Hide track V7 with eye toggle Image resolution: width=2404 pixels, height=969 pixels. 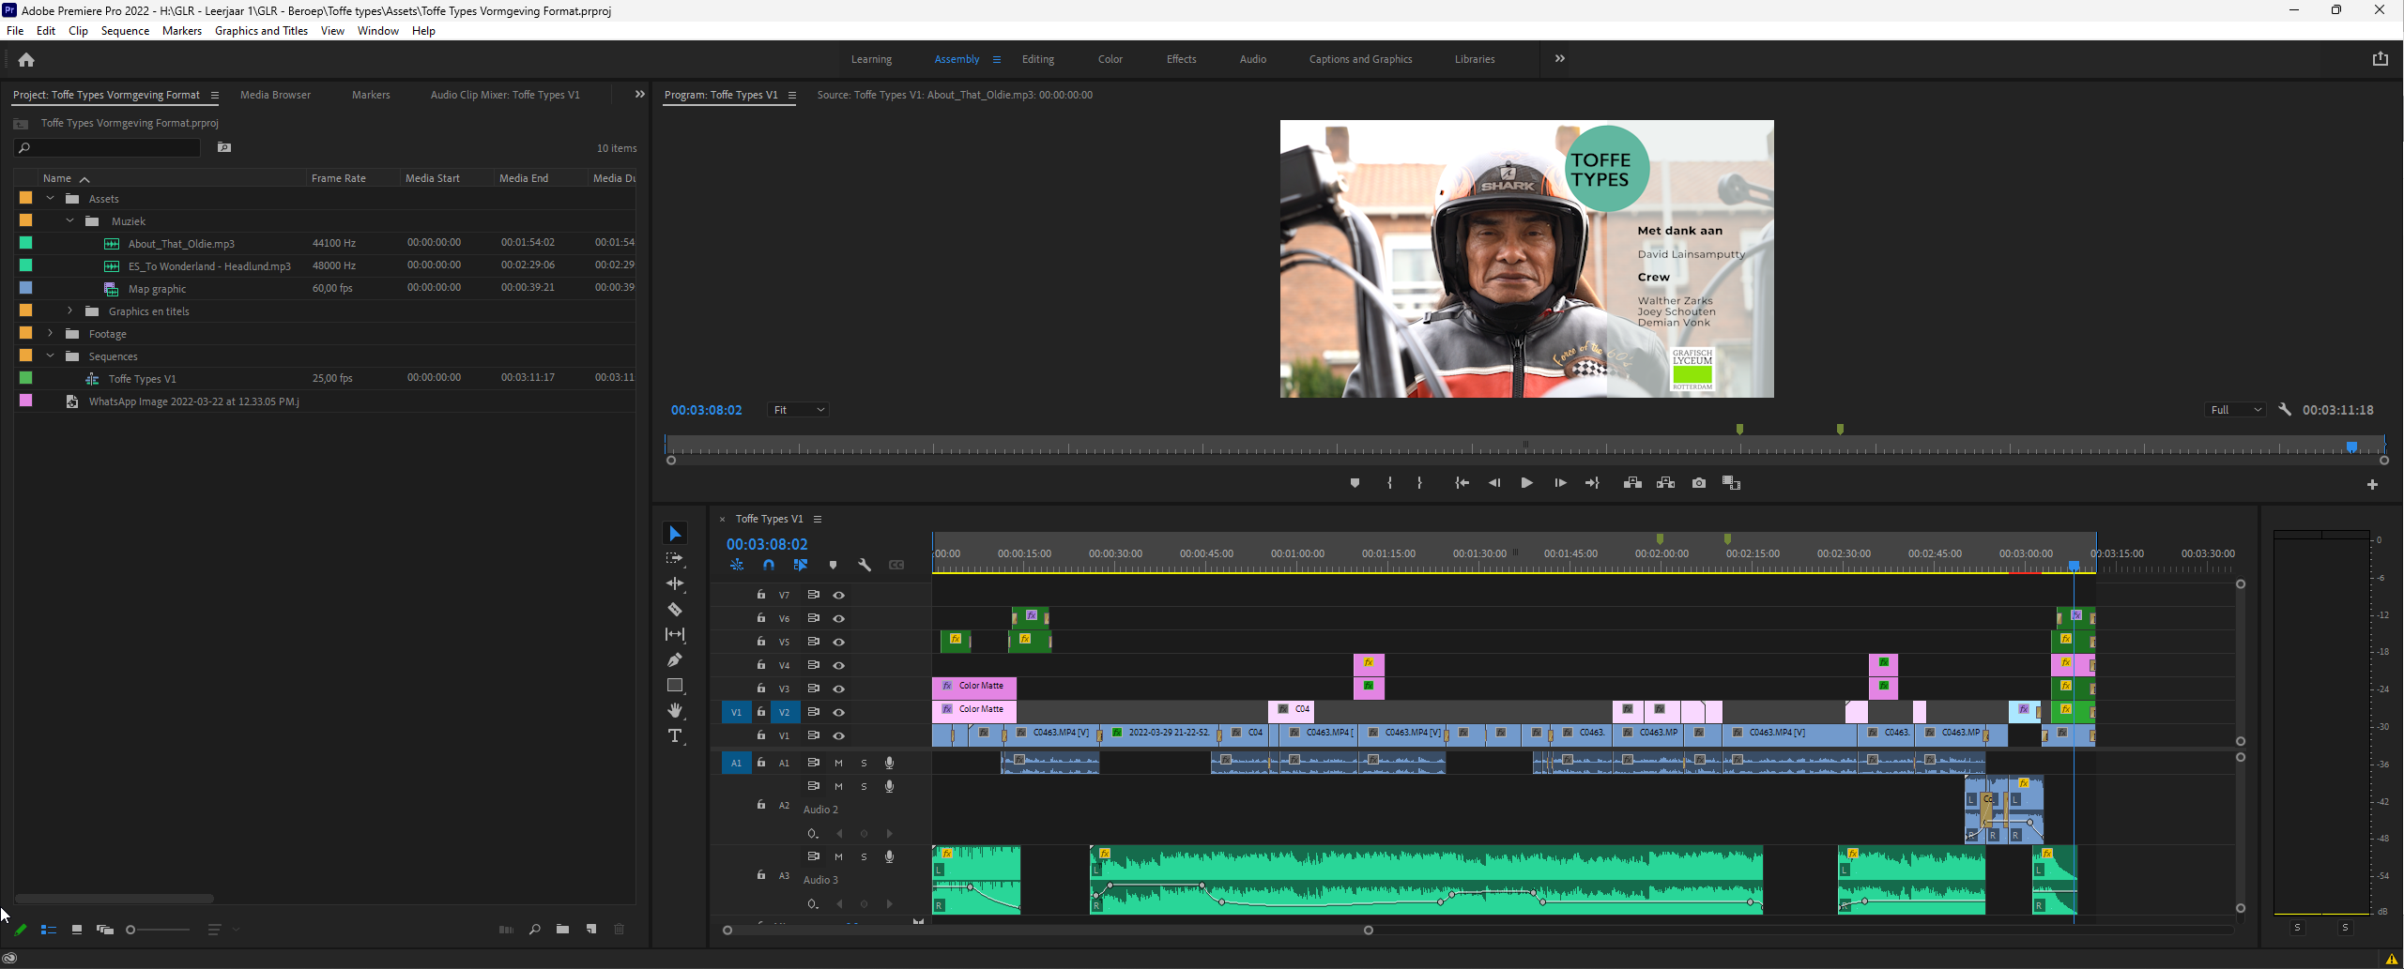838,595
